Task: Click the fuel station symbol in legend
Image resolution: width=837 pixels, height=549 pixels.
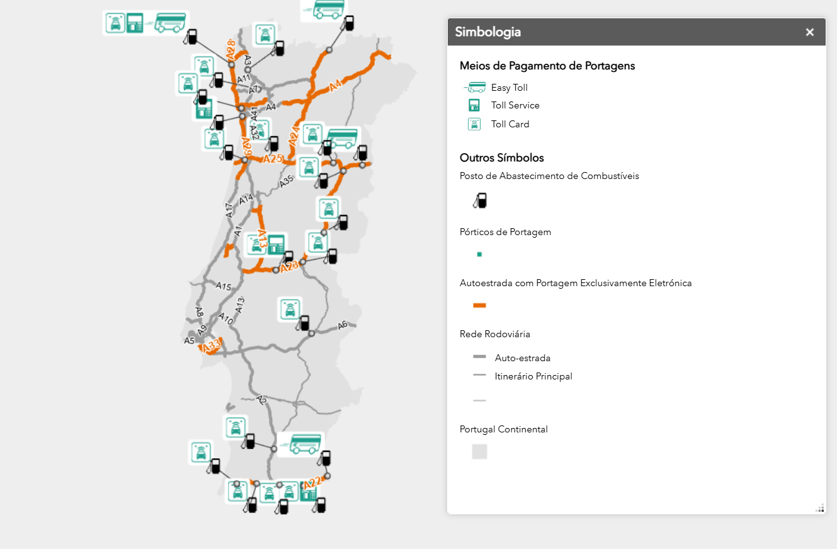Action: [x=480, y=201]
